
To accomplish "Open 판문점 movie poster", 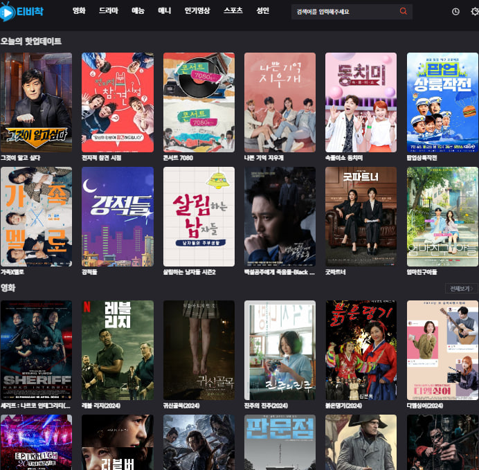I will (280, 442).
